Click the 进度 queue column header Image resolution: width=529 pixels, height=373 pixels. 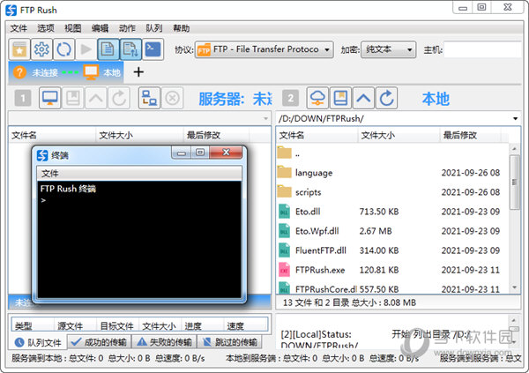[202, 325]
